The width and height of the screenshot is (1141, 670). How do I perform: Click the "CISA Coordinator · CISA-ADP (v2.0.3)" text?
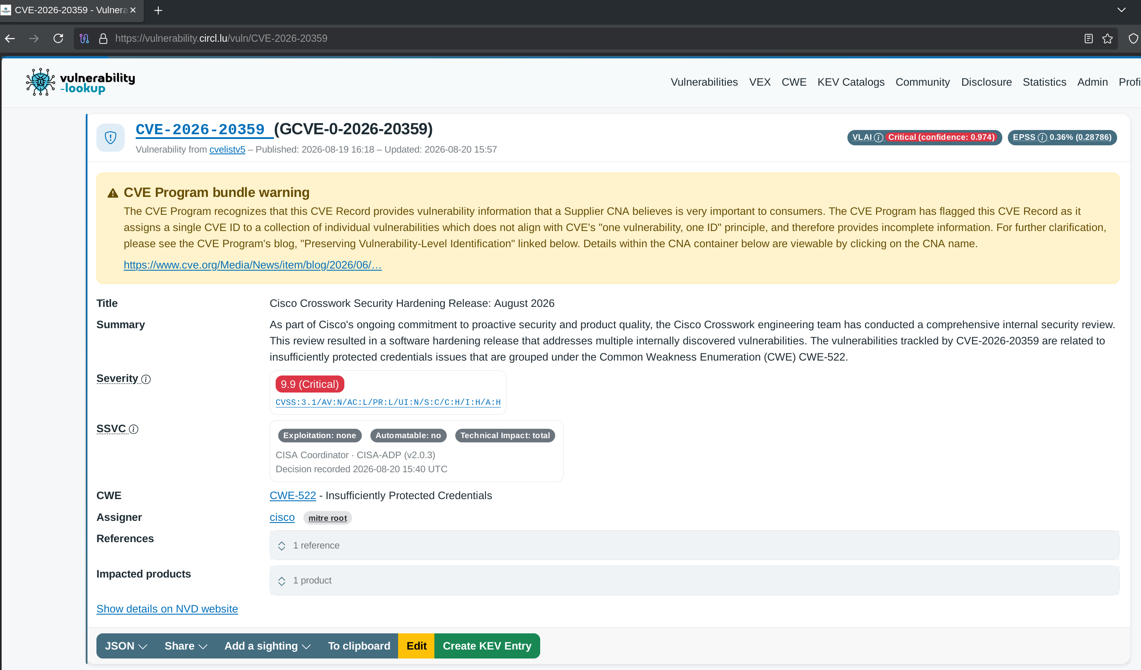click(x=355, y=456)
